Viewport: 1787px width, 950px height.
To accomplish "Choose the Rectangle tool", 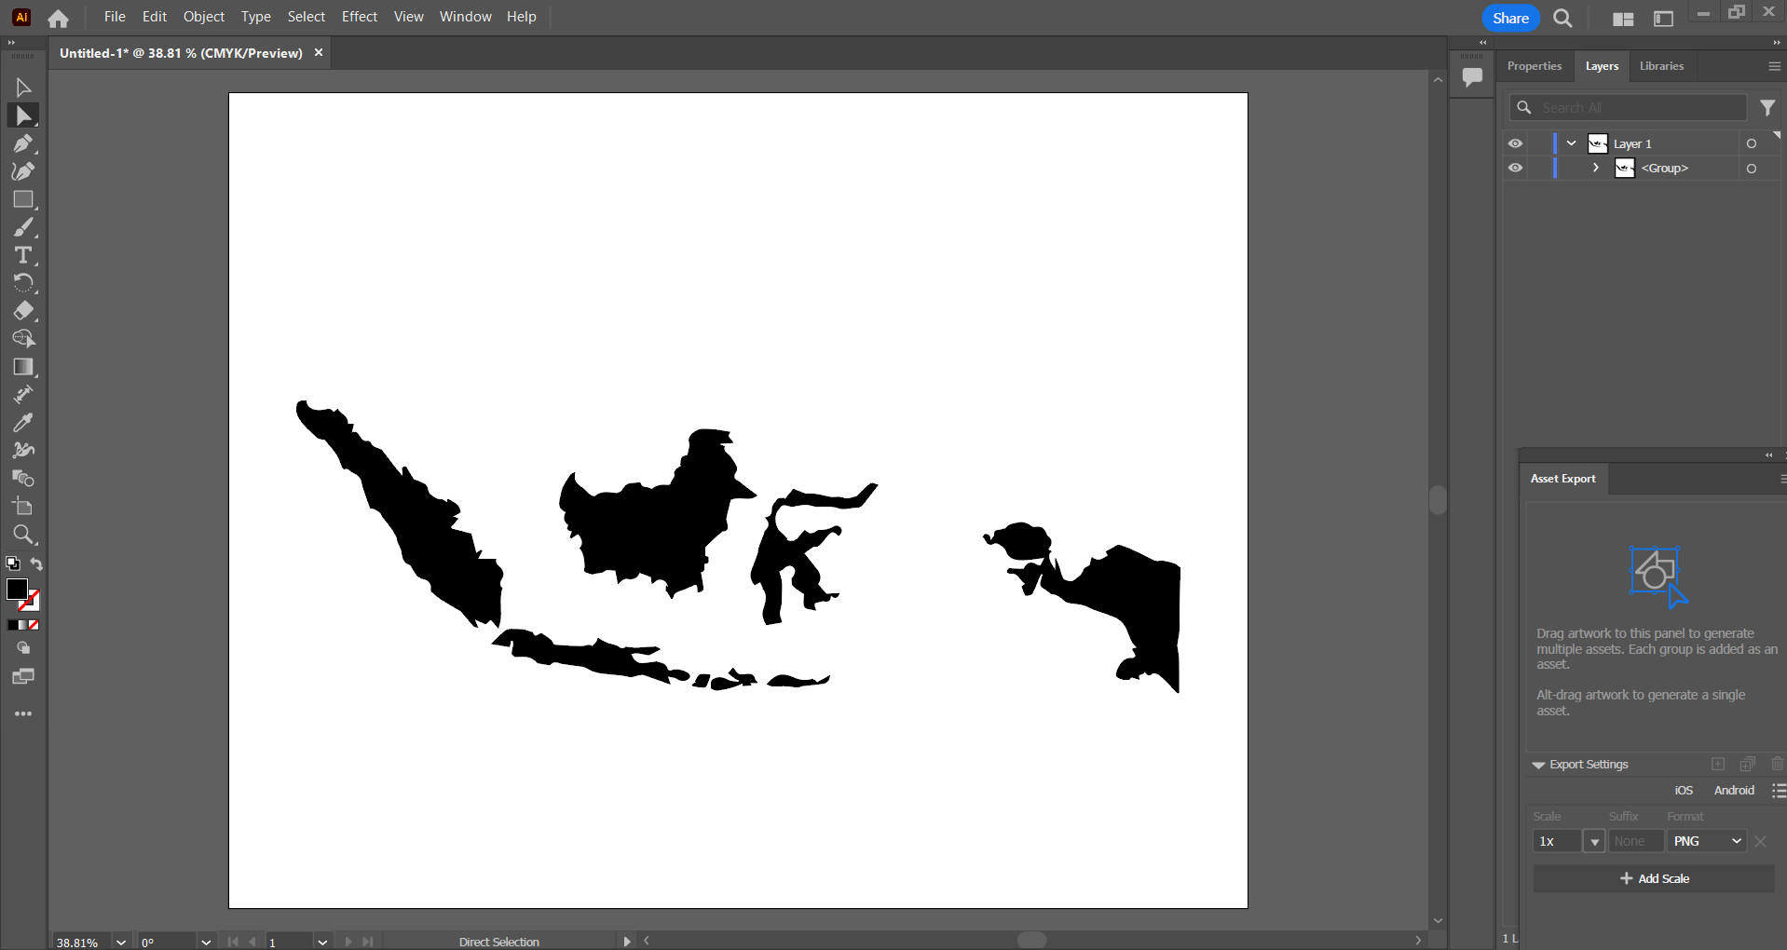I will [23, 199].
